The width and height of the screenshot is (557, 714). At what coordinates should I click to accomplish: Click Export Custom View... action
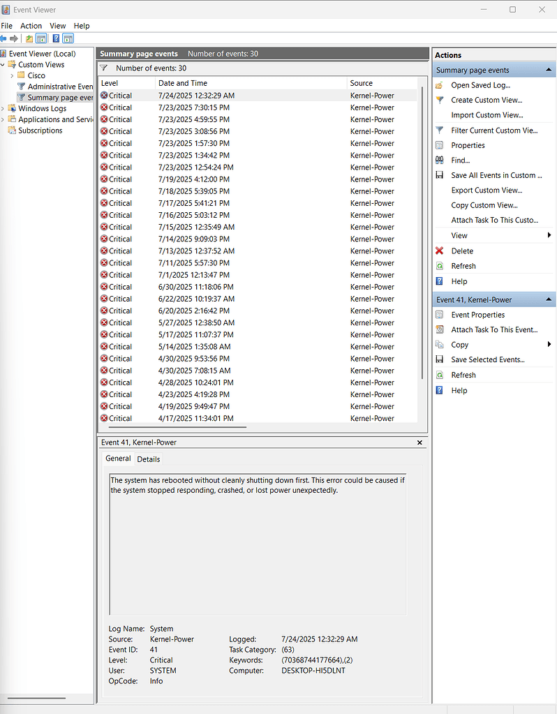487,191
